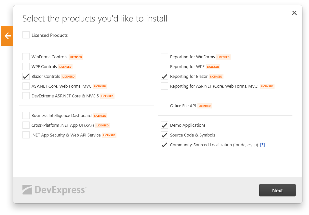Screen dimensions: 309x215
Task: Enable Reporting for WPF
Action: (164, 66)
